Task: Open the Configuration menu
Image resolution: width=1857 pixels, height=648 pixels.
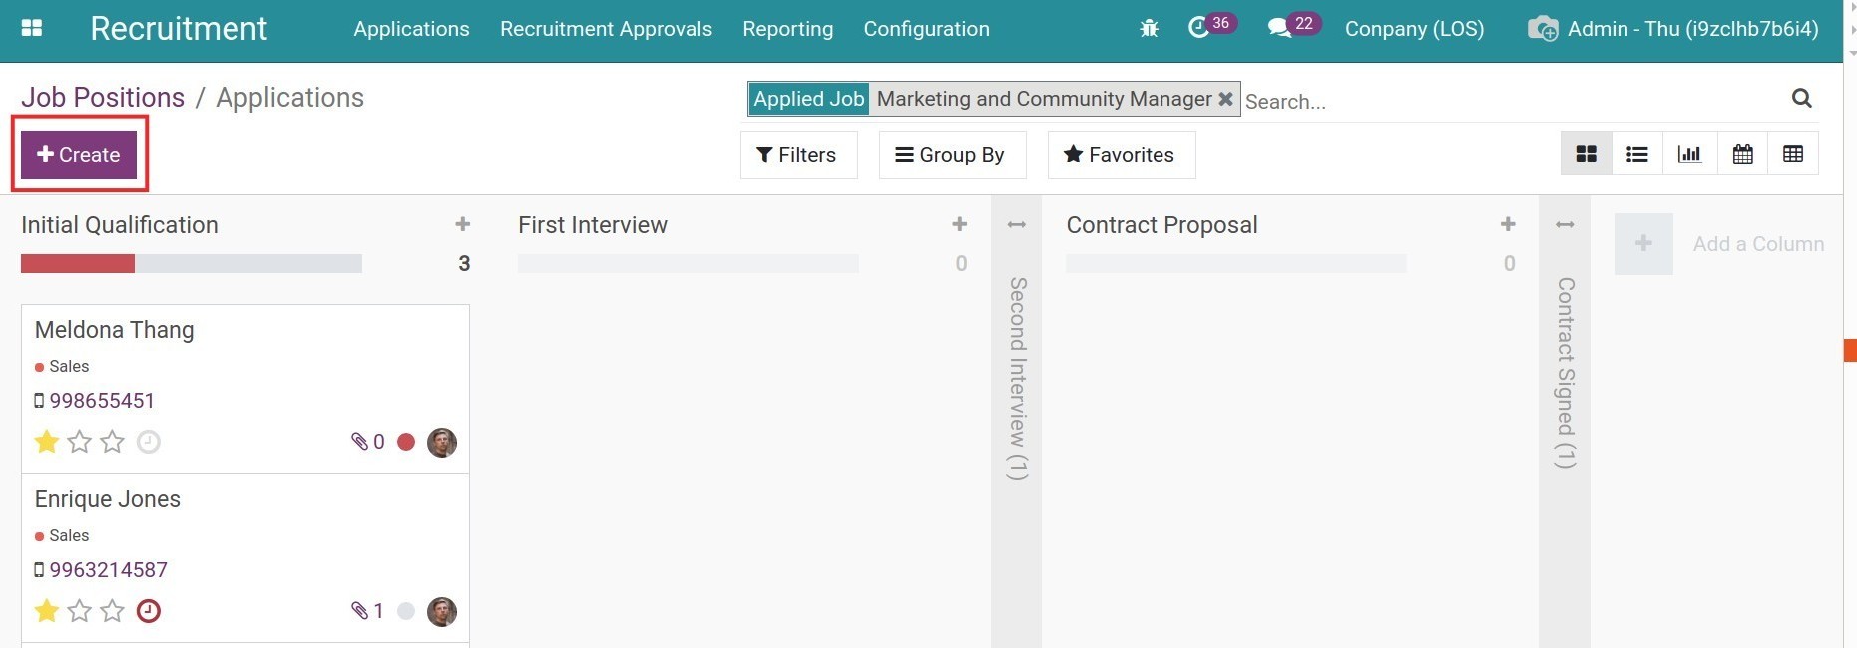Action: tap(925, 29)
